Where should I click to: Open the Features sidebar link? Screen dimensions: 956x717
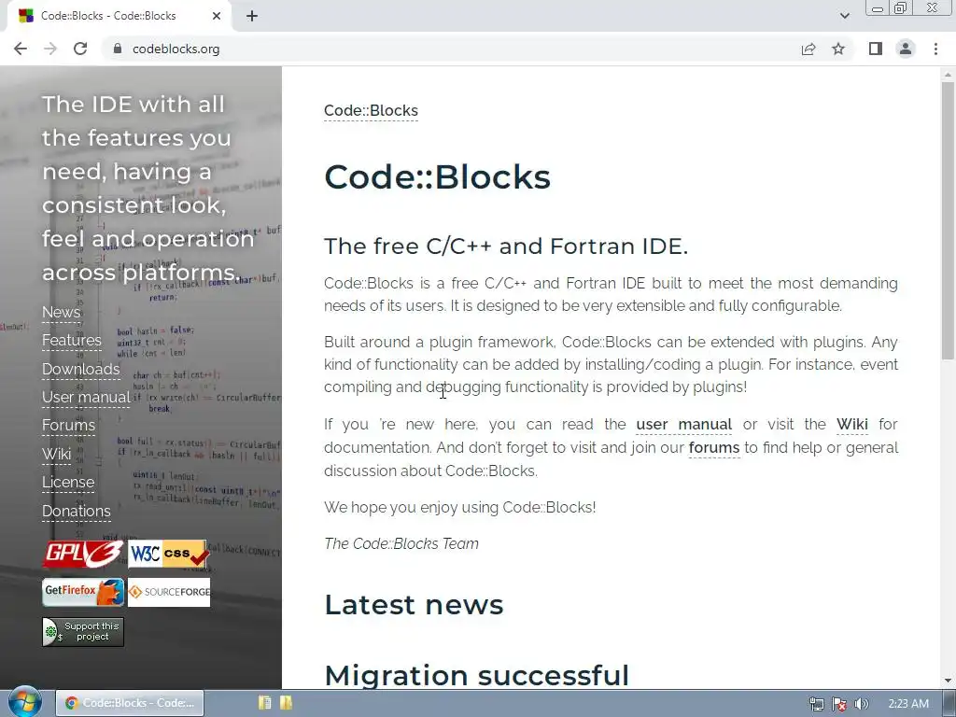(71, 340)
